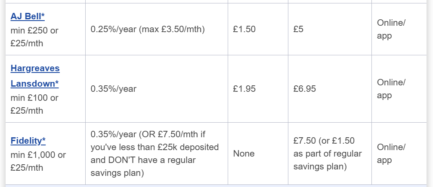Click Fidelity's £7.50 dealing fee text
The width and height of the screenshot is (433, 187).
[x=305, y=141]
